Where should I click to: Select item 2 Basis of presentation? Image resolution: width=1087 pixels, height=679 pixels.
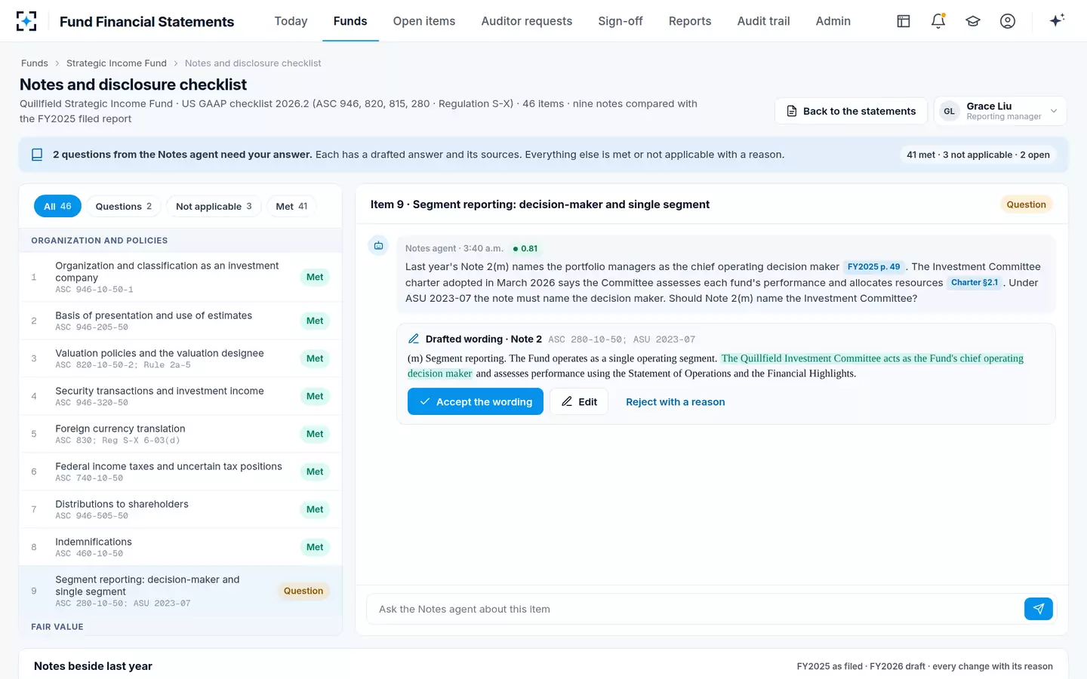180,321
